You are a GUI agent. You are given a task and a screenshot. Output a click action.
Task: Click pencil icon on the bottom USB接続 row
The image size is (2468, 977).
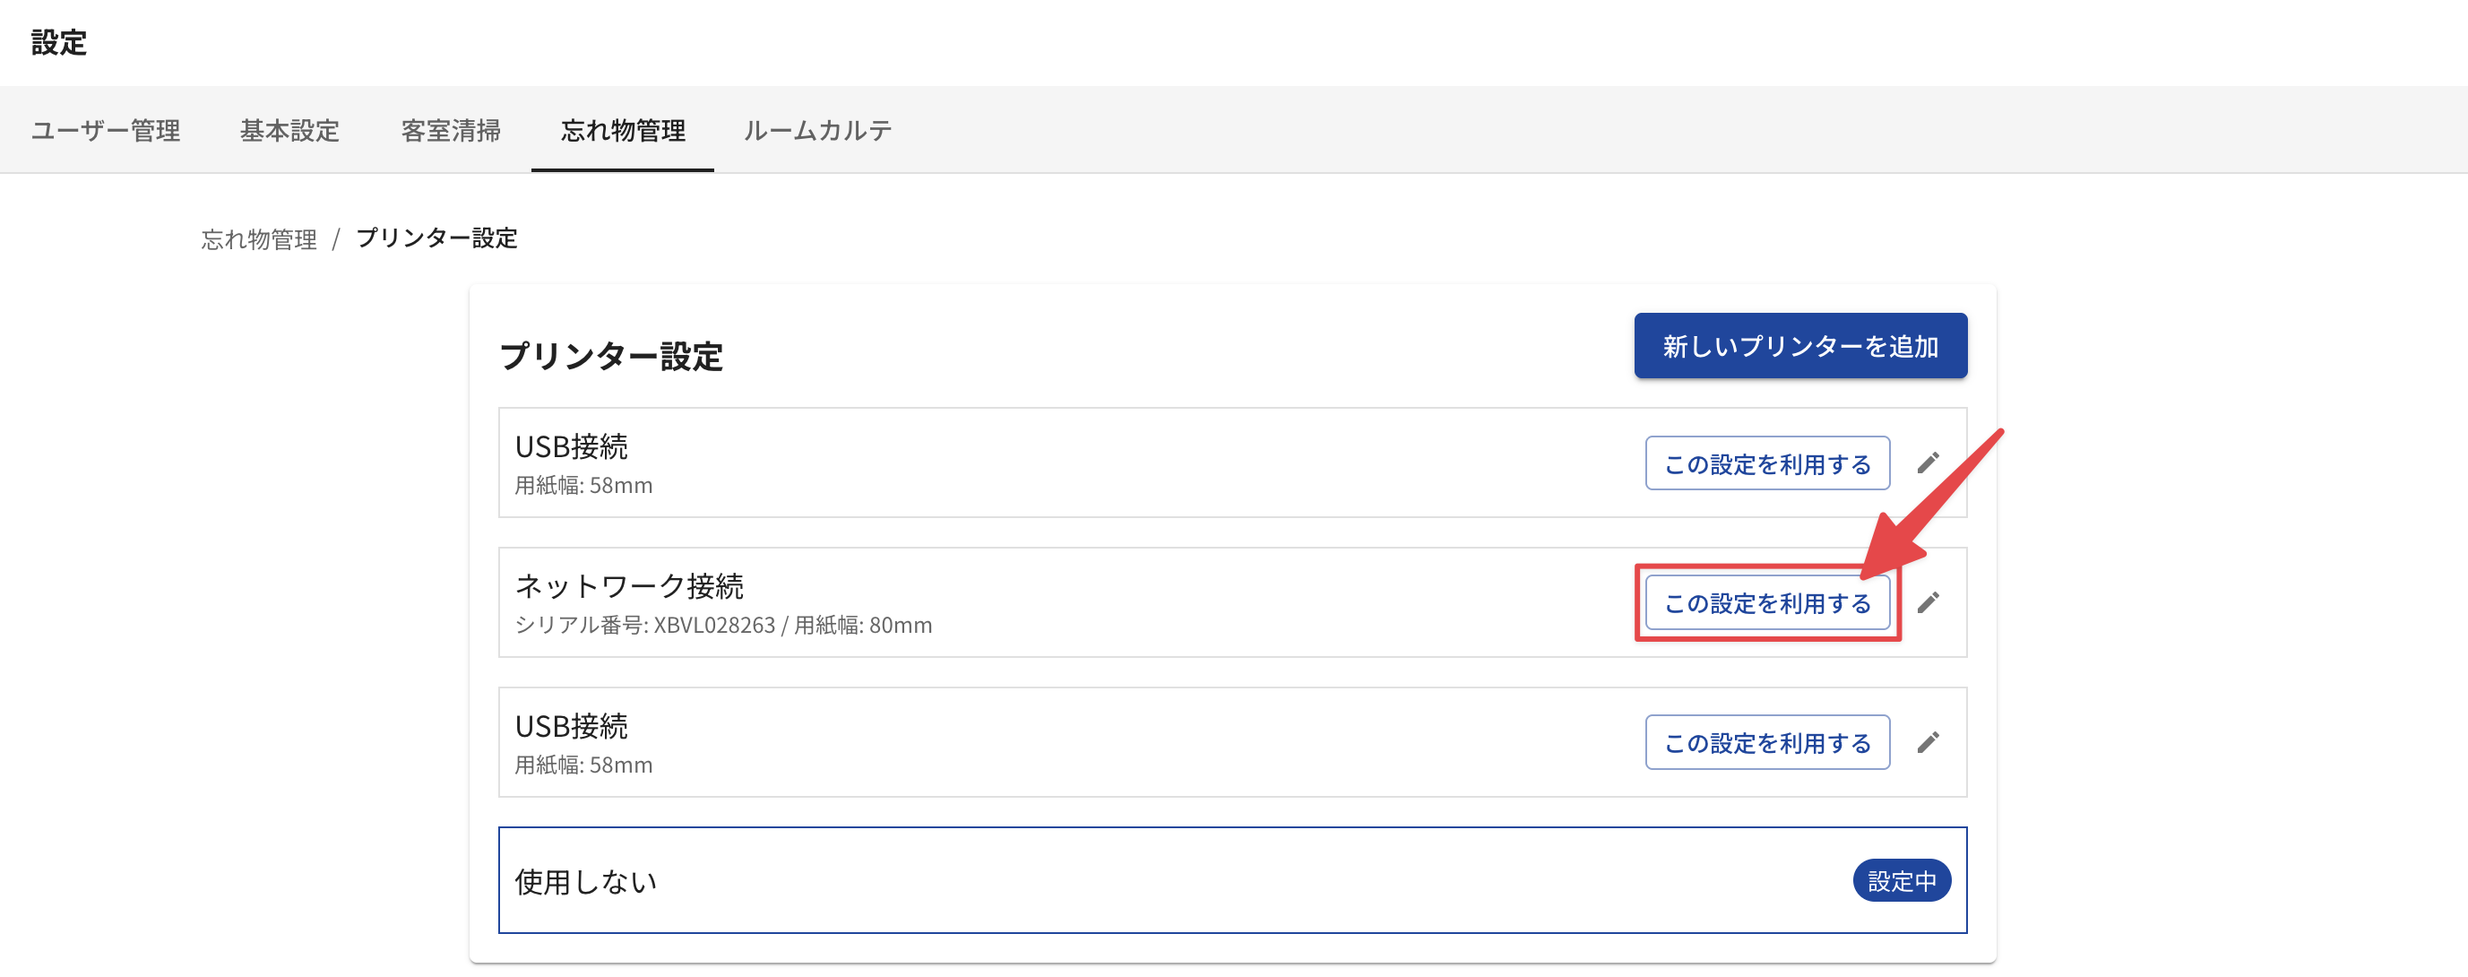click(x=1928, y=742)
